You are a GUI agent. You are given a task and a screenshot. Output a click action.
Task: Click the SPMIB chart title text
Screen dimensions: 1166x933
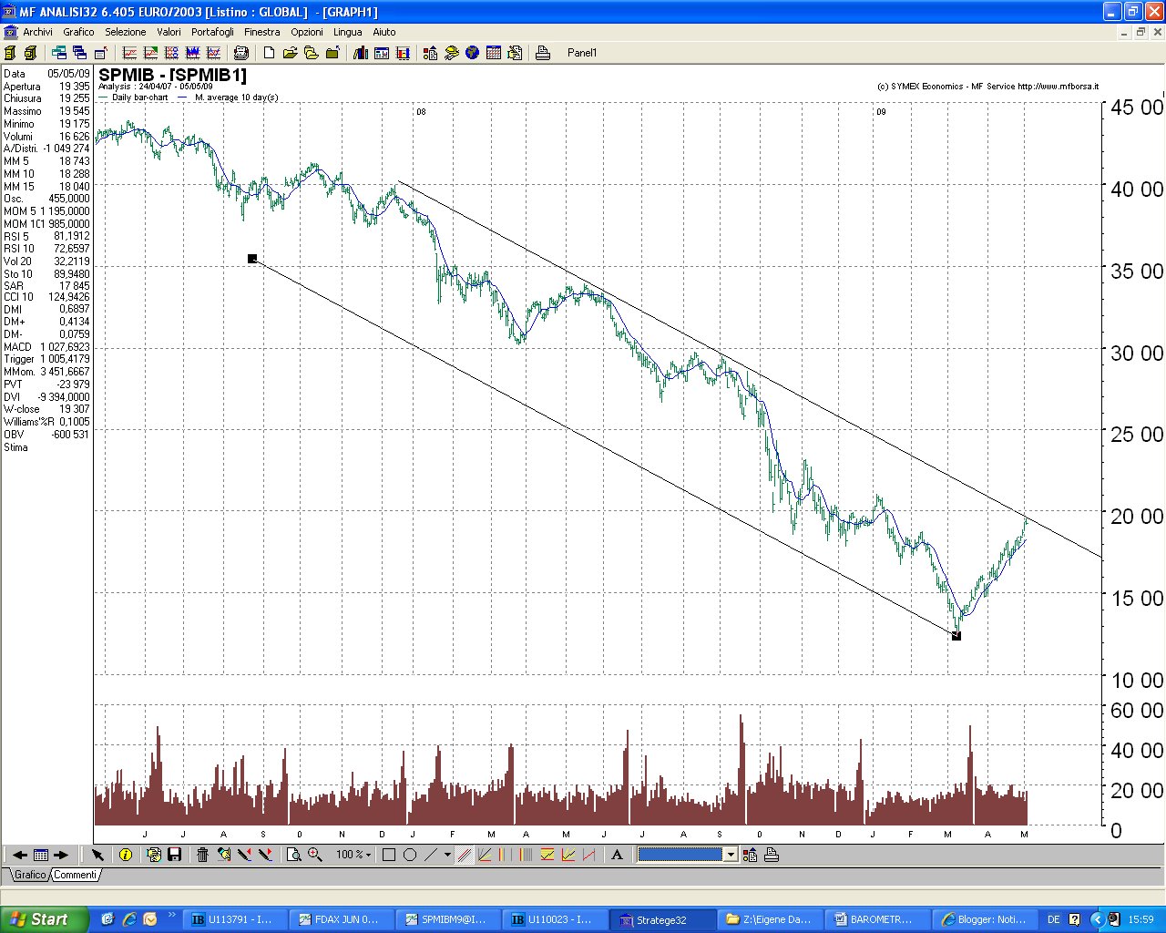tap(172, 75)
